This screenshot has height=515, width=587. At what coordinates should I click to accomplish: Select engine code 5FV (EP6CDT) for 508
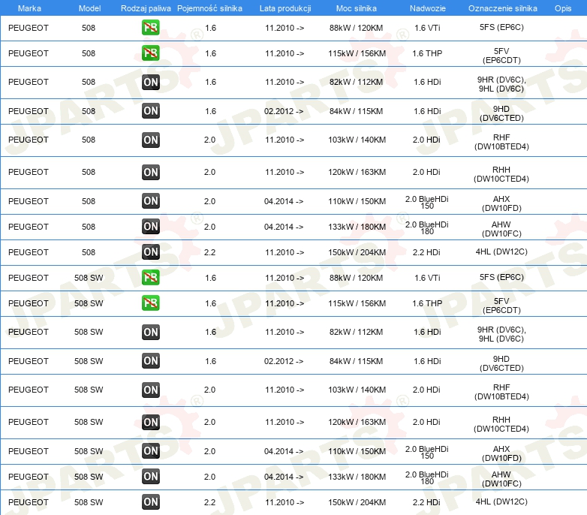(501, 56)
